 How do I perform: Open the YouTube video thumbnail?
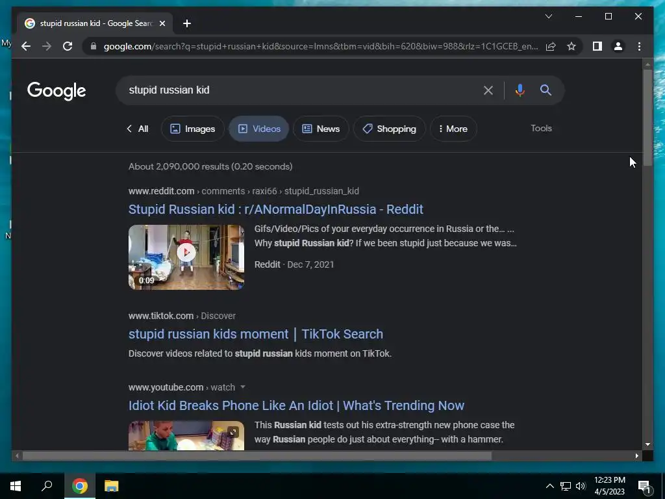tap(186, 435)
